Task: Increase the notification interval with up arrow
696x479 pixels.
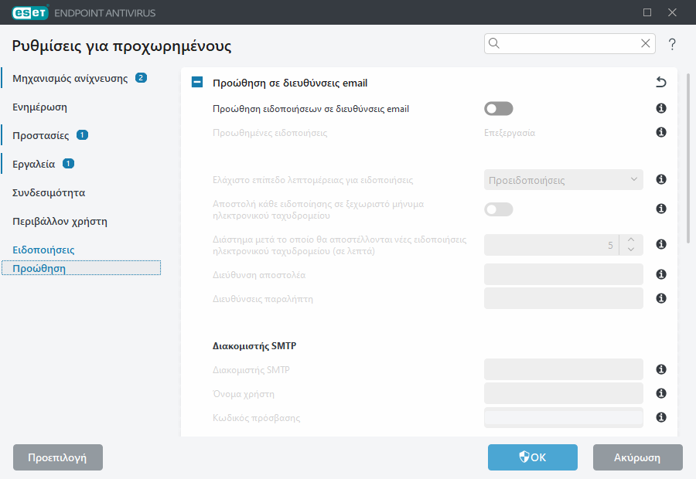Action: [x=631, y=239]
